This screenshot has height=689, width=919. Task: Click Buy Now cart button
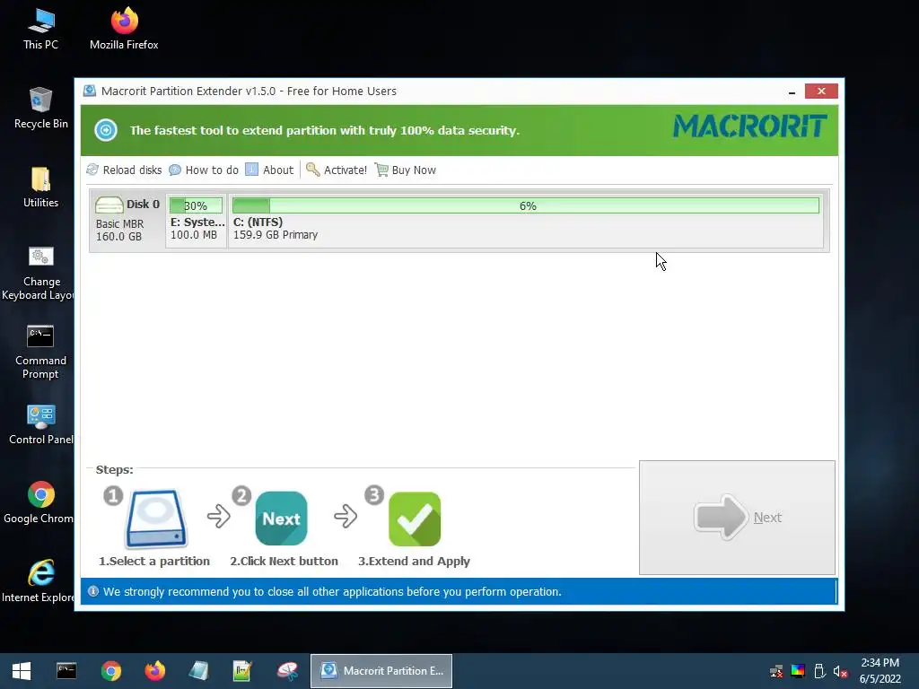(406, 170)
